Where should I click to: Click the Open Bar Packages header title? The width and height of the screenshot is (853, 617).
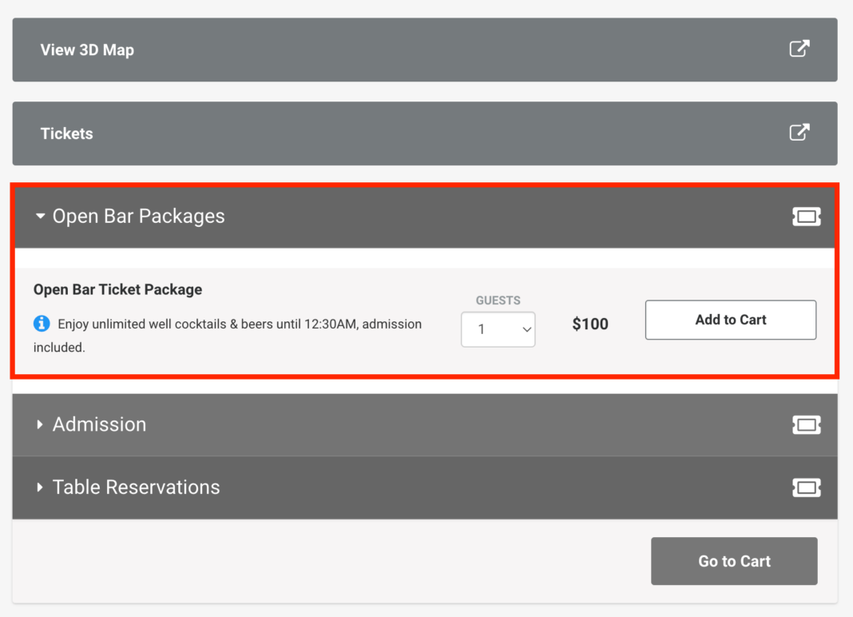click(x=138, y=217)
